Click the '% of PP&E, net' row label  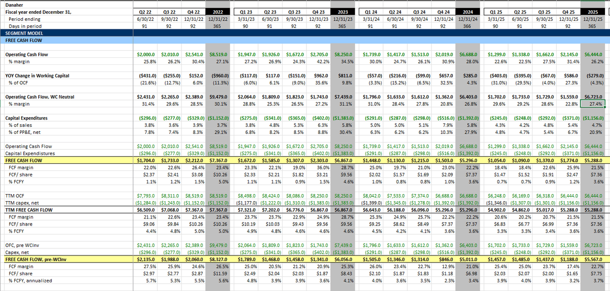pyautogui.click(x=26, y=132)
